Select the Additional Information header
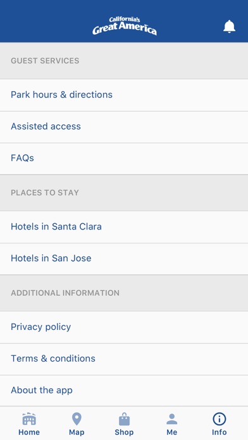 click(65, 293)
